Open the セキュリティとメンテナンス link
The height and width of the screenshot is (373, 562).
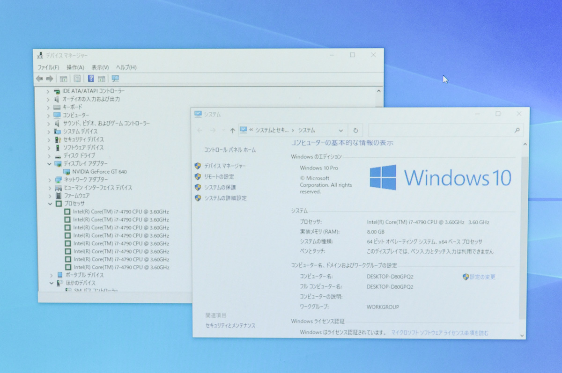[x=230, y=325]
